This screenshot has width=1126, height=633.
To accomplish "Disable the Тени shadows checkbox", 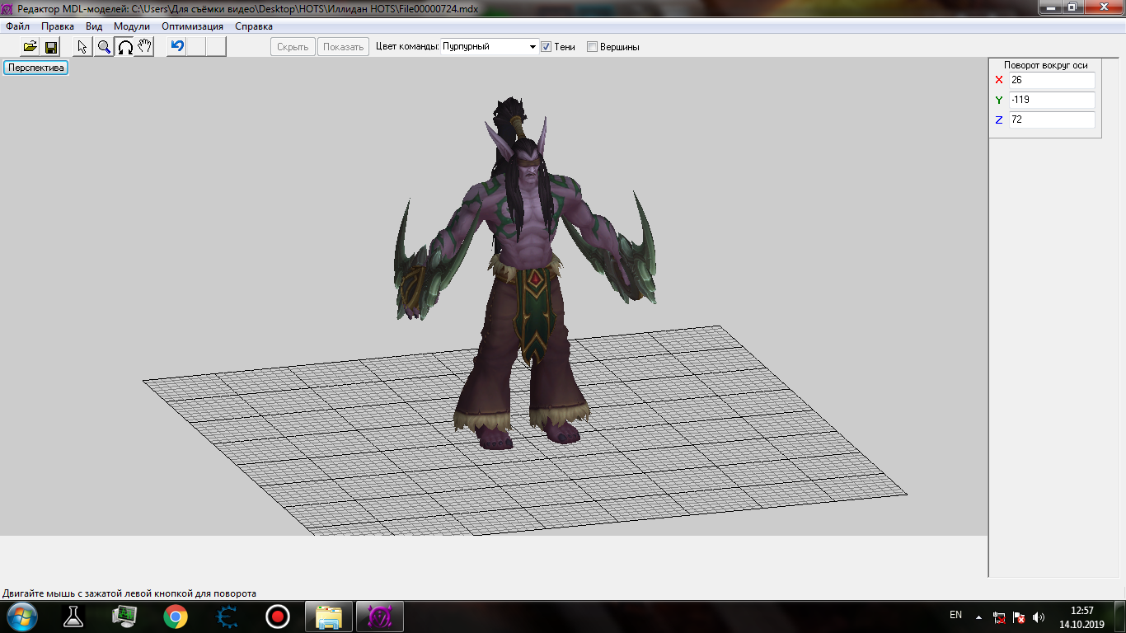I will point(546,47).
